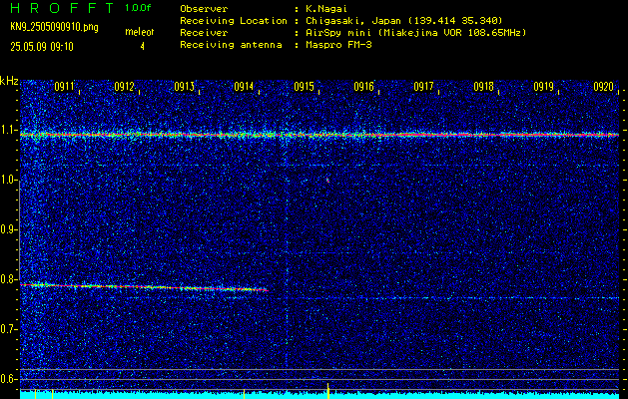Click the timestamp 25.05.09 09:10
This screenshot has width=628, height=399.
pos(42,47)
